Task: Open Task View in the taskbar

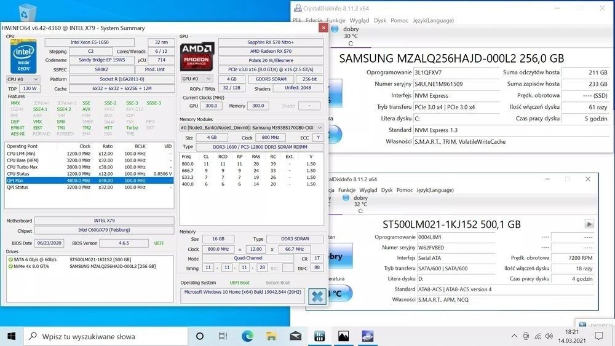Action: pos(223,336)
